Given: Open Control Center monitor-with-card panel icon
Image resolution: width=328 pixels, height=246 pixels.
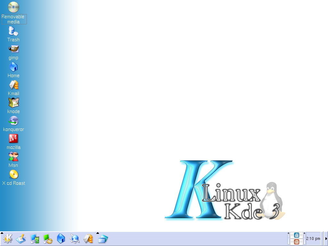Looking at the screenshot, I should 34,239.
